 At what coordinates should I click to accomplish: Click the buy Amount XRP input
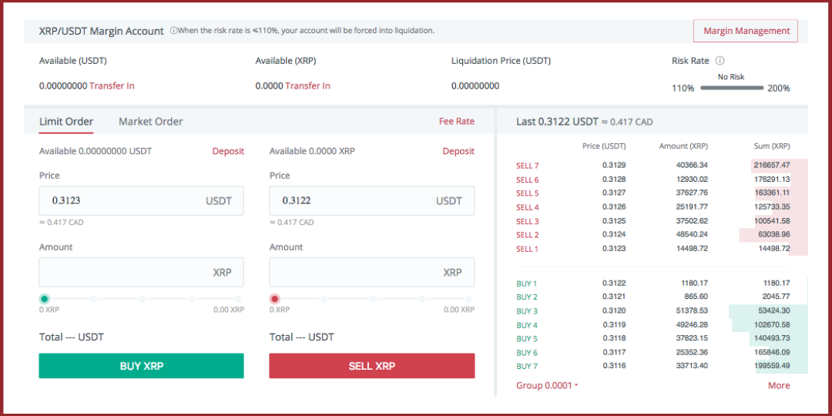[x=141, y=272]
